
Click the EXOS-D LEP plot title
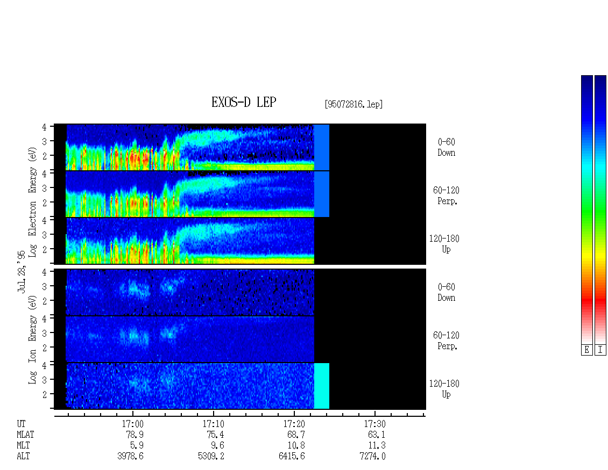[244, 102]
